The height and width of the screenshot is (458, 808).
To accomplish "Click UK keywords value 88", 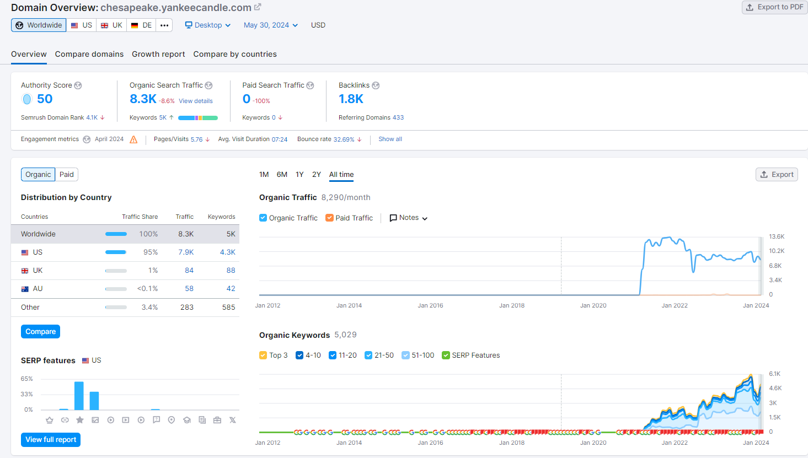I will click(231, 271).
